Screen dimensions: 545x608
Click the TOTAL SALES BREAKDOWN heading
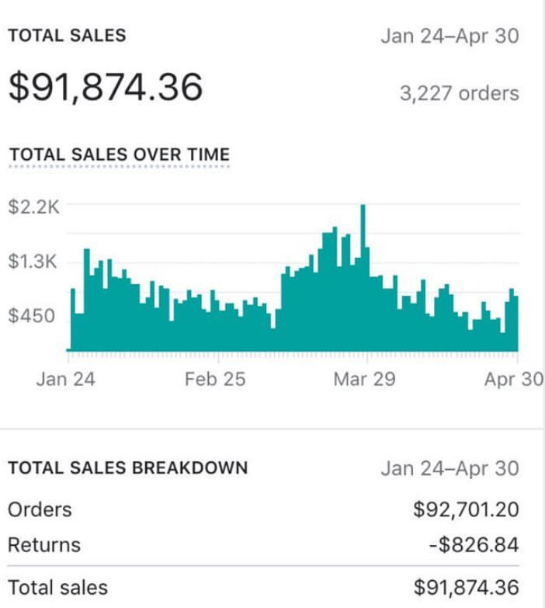coord(128,467)
